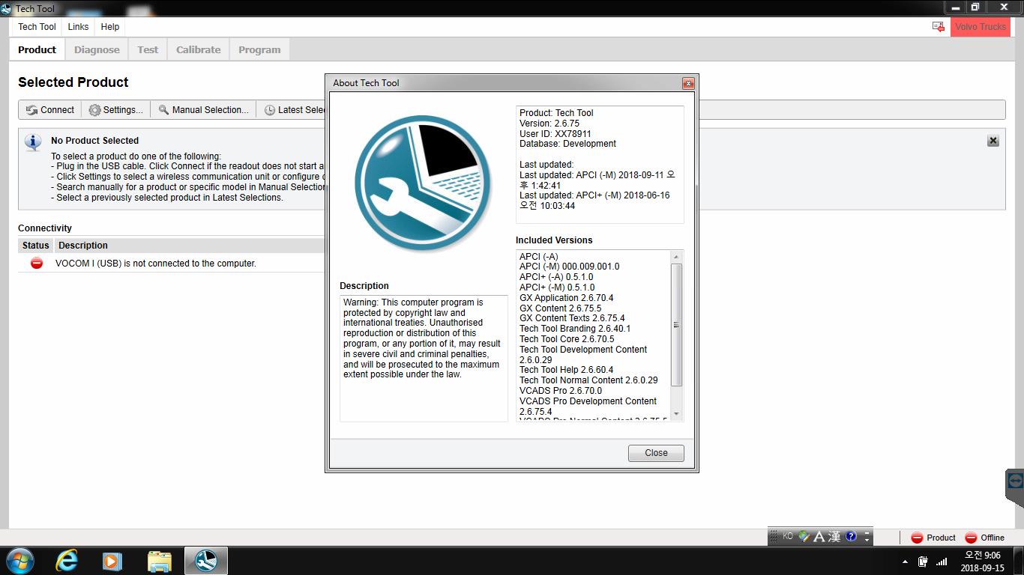Click the IME pad globe-pencil icon

[804, 536]
